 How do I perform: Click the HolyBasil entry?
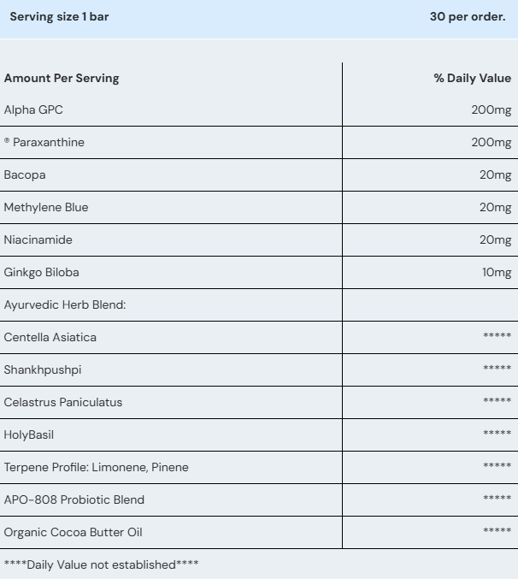29,435
